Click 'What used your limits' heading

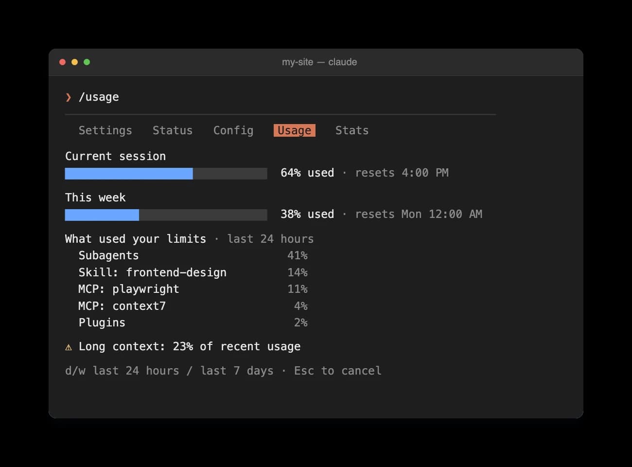click(x=136, y=239)
